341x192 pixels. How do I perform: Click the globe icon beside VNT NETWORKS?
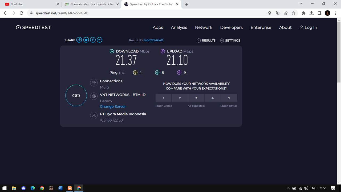[x=94, y=96]
